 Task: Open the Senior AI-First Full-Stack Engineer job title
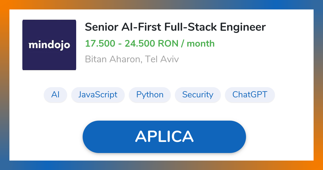175,27
